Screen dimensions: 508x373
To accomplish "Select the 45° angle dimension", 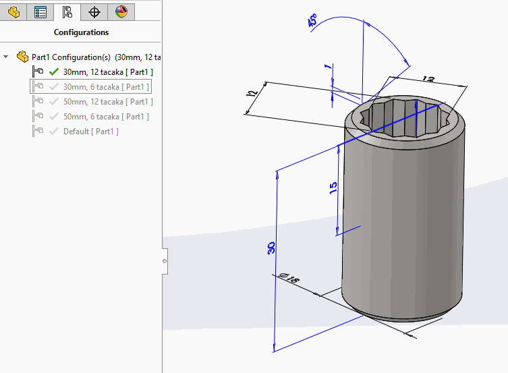I will click(x=314, y=22).
